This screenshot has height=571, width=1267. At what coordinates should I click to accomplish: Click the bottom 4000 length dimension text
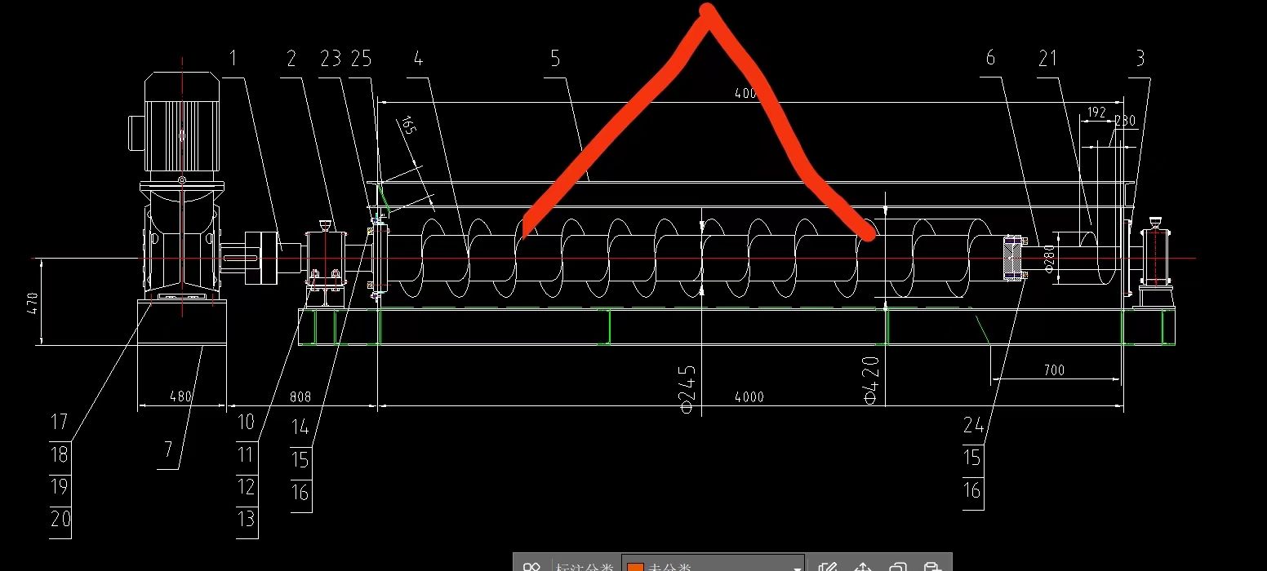tap(749, 397)
